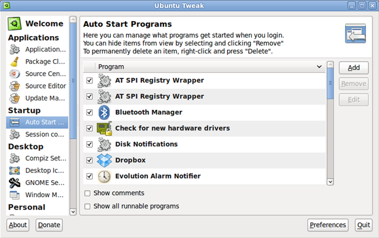Image resolution: width=379 pixels, height=238 pixels.
Task: Click the gears icon beside Session co...
Action: (14, 134)
